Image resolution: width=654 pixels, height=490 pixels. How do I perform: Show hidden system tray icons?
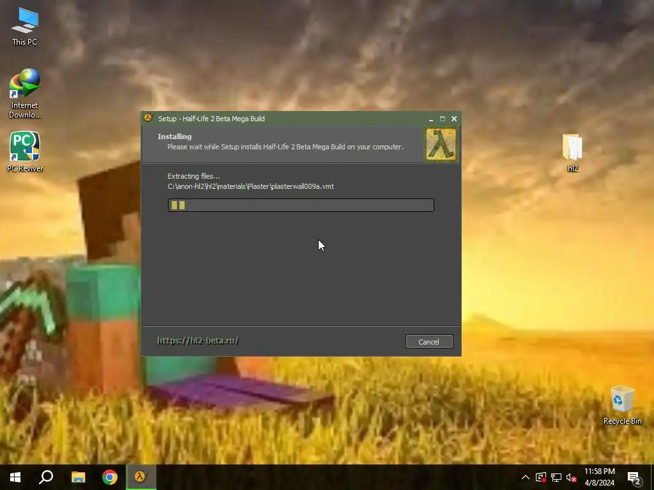tap(526, 477)
